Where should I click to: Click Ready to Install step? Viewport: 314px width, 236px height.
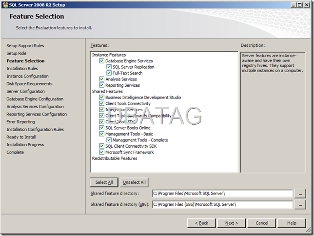(x=21, y=137)
